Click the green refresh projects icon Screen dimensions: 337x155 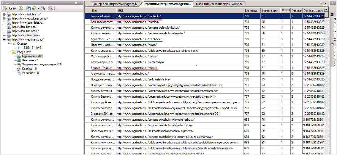tap(21, 9)
